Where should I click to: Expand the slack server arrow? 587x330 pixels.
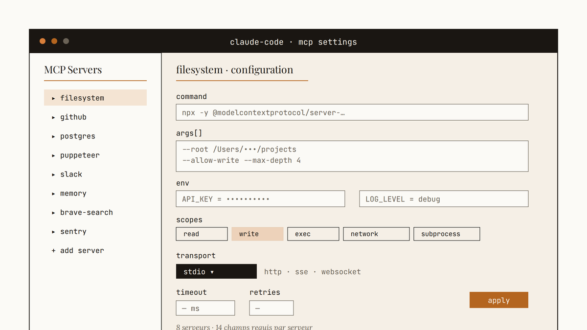pos(53,175)
